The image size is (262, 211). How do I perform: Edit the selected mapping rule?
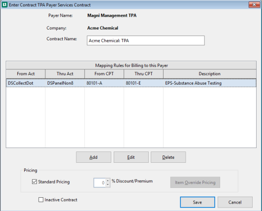point(131,157)
